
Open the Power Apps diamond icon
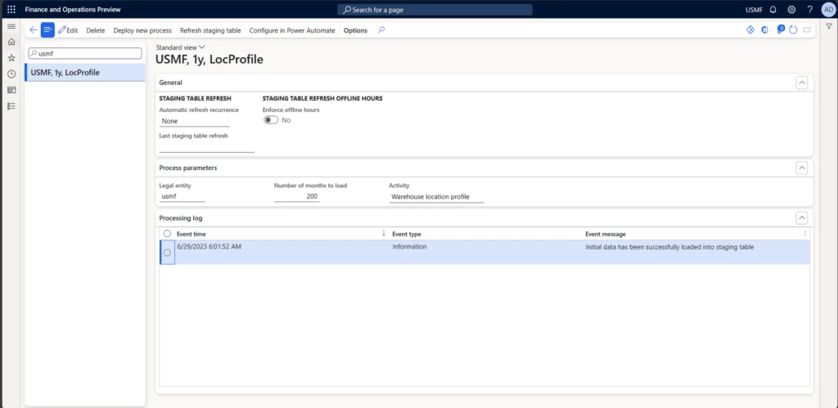pyautogui.click(x=750, y=30)
